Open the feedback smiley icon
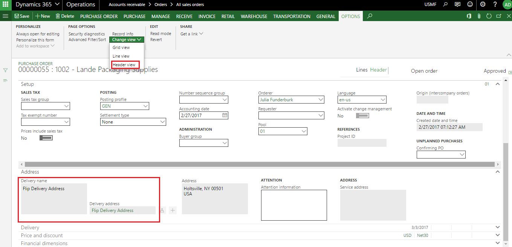 469,5
